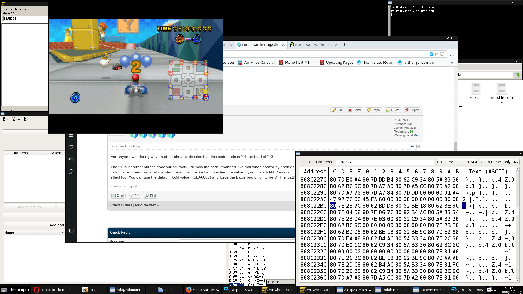The width and height of the screenshot is (523, 294).
Task: Open Force Battle B... Opera taskbar item
Action: pos(50,290)
